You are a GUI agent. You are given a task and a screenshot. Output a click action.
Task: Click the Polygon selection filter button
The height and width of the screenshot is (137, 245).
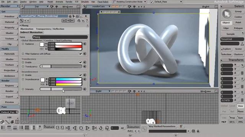(238, 28)
